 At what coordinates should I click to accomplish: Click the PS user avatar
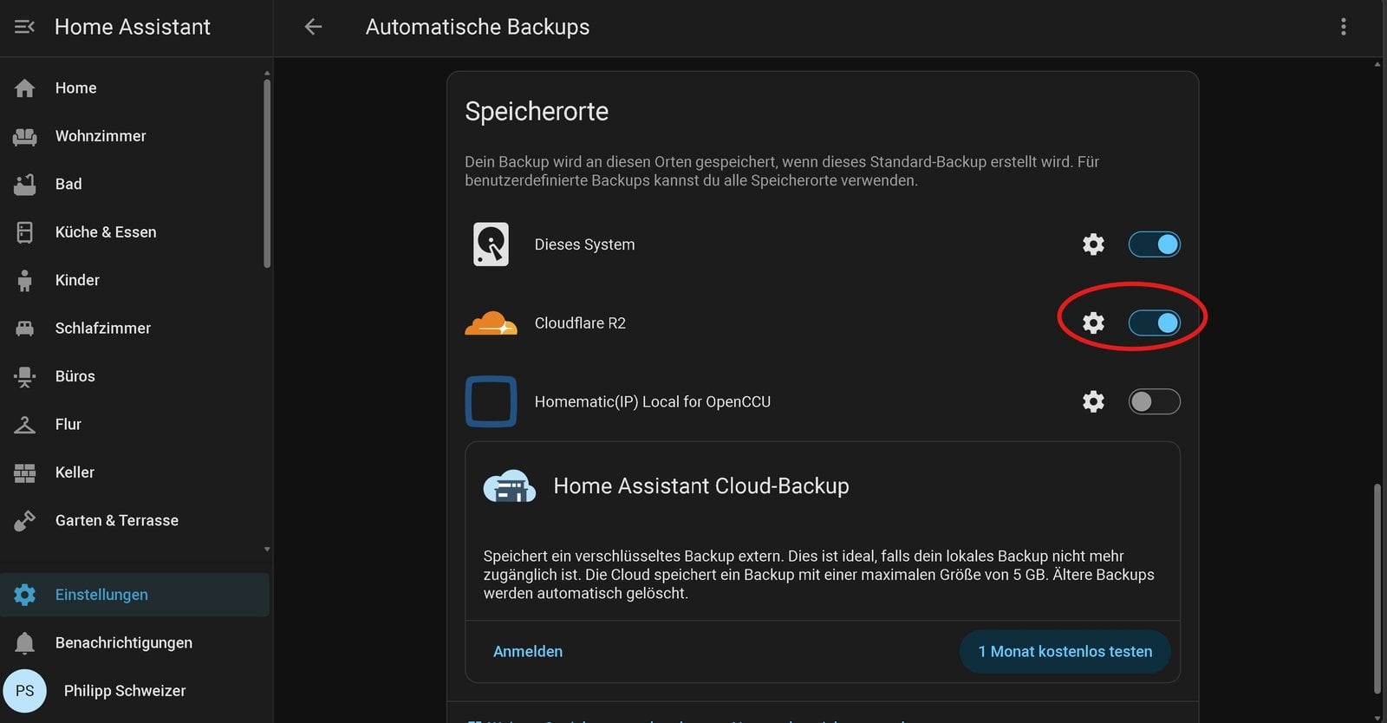(25, 691)
